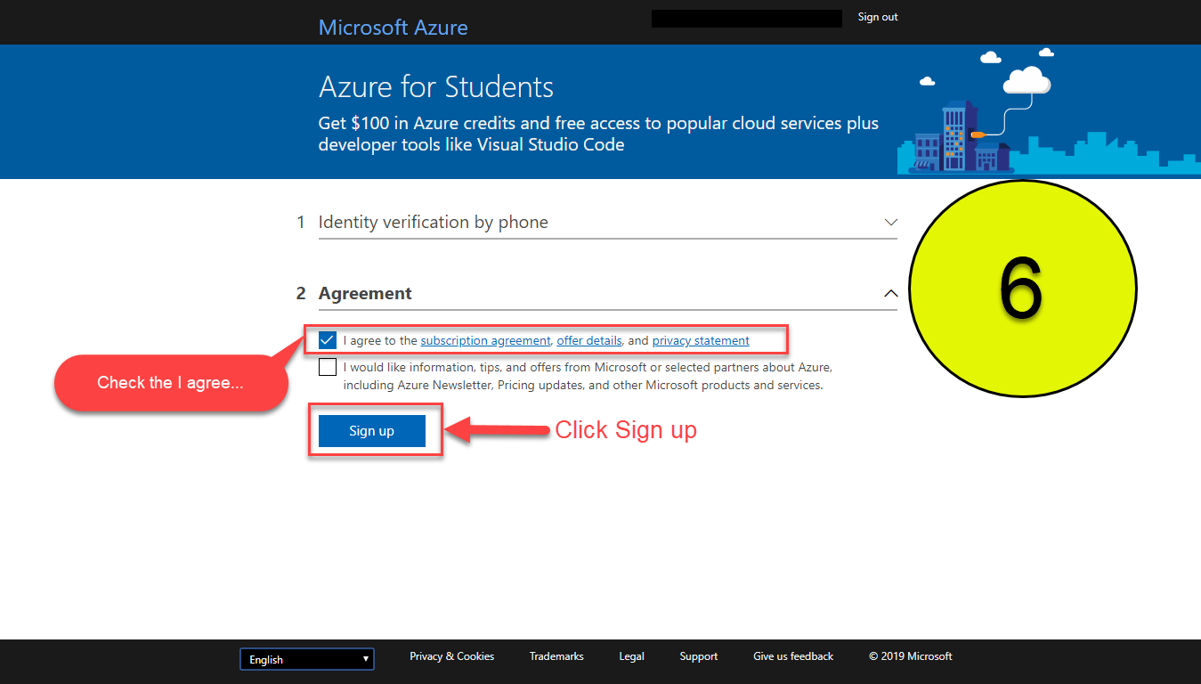
Task: Open Support footer link
Action: tap(698, 656)
